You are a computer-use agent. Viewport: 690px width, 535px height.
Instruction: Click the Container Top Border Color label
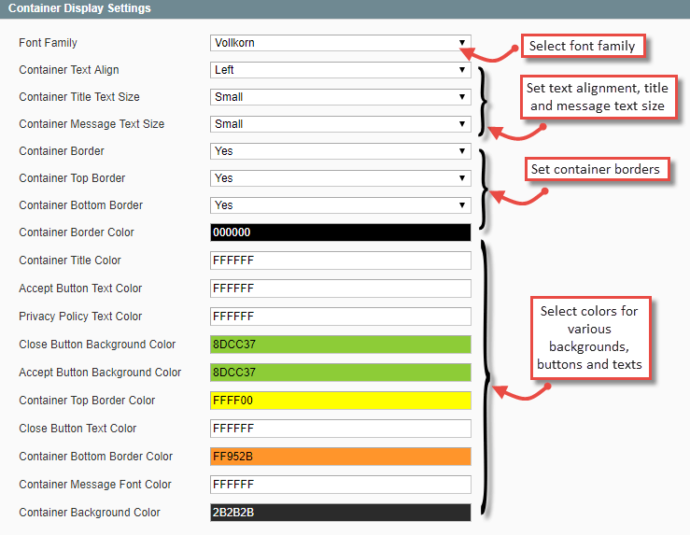[87, 401]
